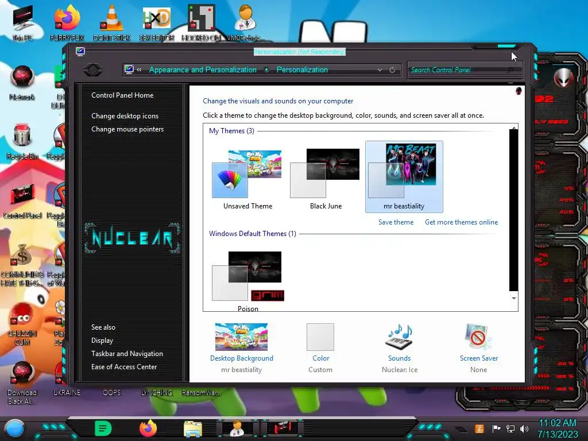Viewport: 588px width, 441px height.
Task: Click the double chevron in address bar
Action: click(x=139, y=69)
